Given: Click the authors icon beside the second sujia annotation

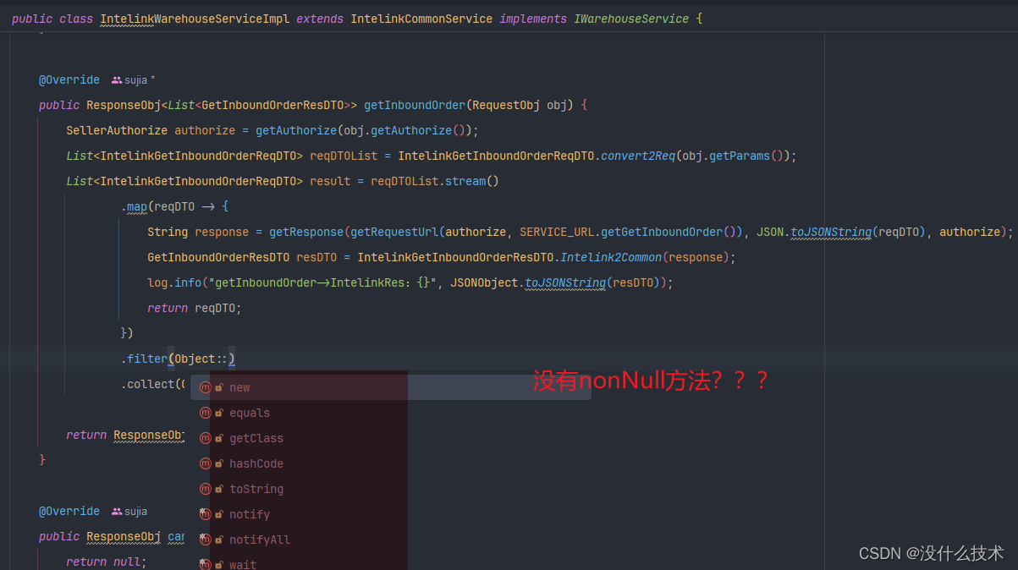Looking at the screenshot, I should [x=115, y=511].
